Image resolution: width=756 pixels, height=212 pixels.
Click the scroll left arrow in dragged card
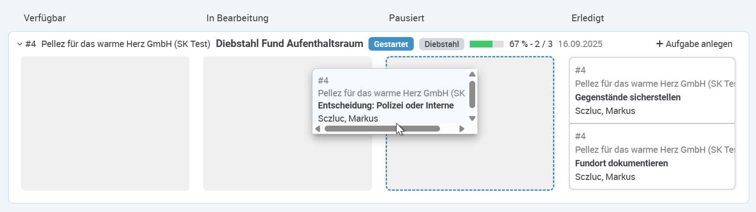317,129
